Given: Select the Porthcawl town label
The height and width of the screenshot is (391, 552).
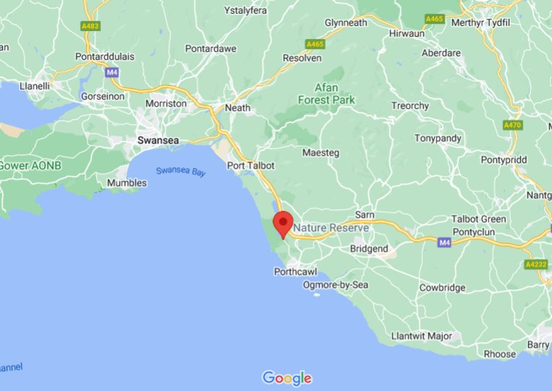Looking at the screenshot, I should tap(296, 272).
